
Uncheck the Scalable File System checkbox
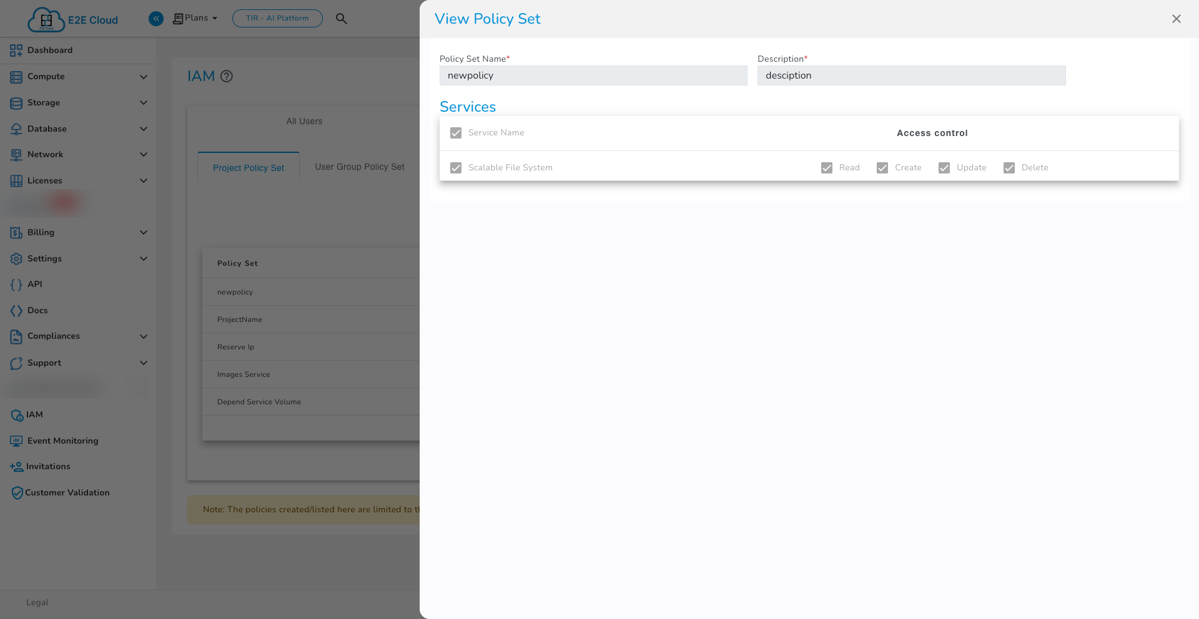tap(456, 168)
